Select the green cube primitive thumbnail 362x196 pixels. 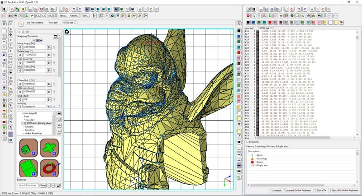point(28,167)
